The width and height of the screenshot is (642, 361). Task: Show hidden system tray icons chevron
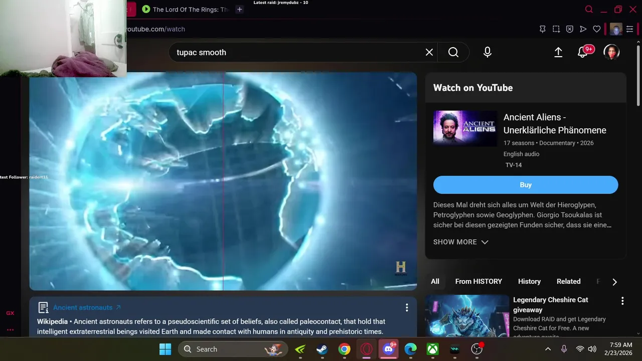click(x=548, y=349)
